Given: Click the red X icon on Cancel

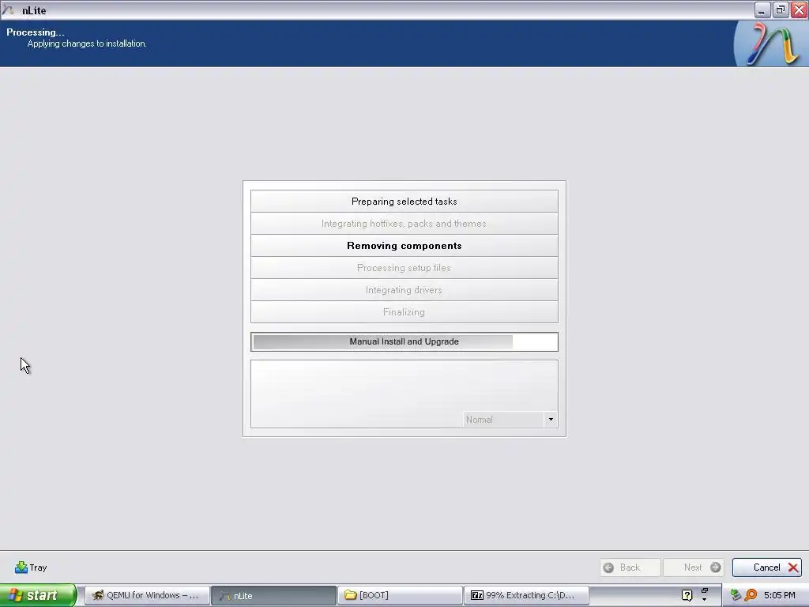Looking at the screenshot, I should 793,567.
